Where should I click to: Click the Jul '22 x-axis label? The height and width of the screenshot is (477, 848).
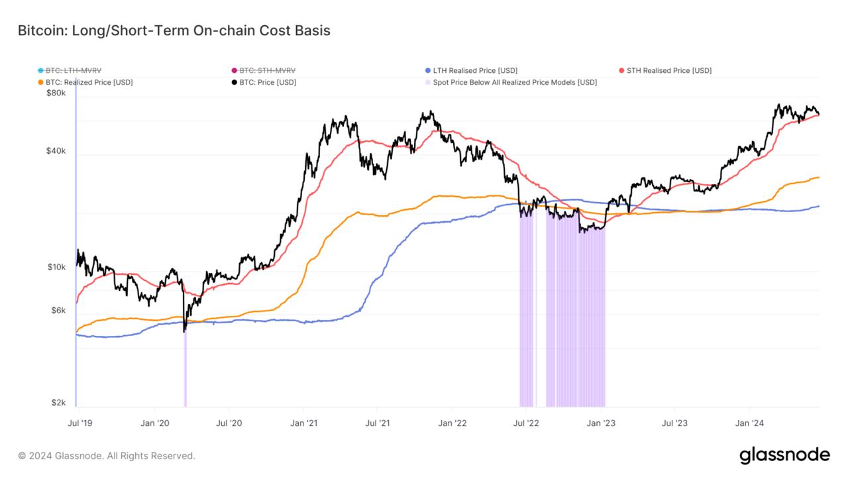coord(525,422)
